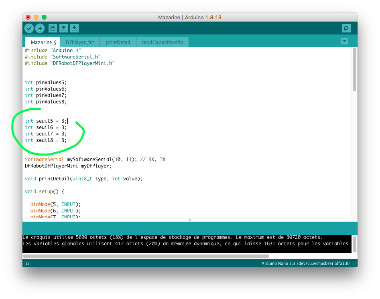
Task: Switch to the DFPlayer_fct tab
Action: pos(79,42)
